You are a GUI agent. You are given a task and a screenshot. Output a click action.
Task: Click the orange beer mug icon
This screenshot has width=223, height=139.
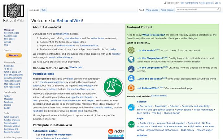[x=131, y=88]
